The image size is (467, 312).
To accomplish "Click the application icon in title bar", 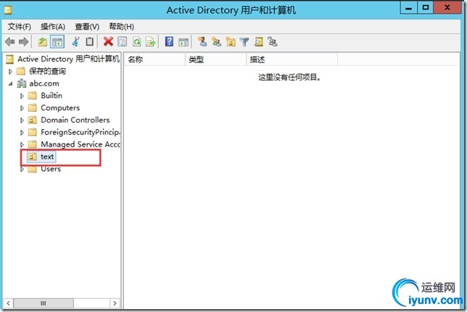I will pyautogui.click(x=8, y=10).
